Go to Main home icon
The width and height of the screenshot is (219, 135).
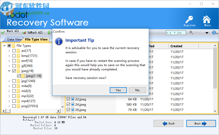click(207, 19)
